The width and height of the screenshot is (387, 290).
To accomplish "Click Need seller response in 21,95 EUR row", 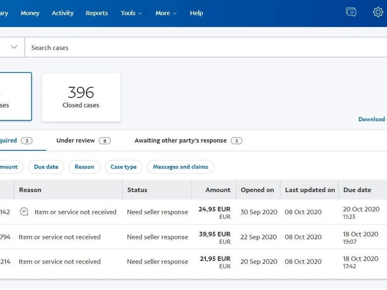I will pyautogui.click(x=158, y=261).
